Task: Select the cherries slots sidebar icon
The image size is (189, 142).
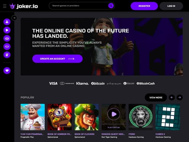Action: 7,22
